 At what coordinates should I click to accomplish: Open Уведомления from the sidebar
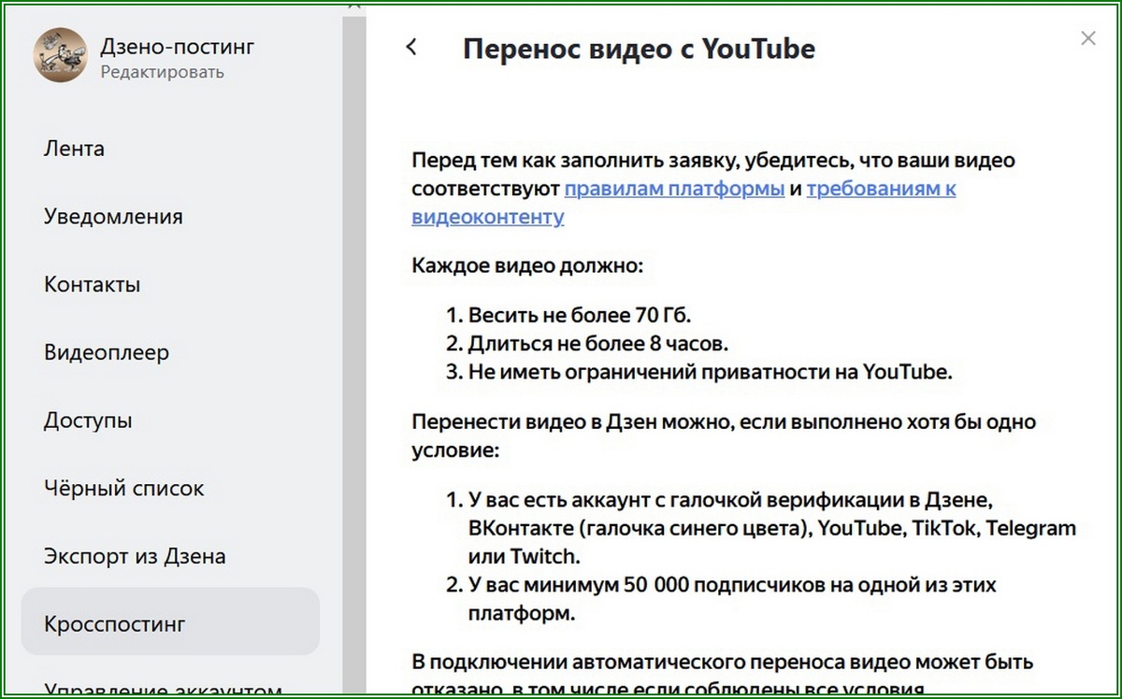(x=114, y=216)
